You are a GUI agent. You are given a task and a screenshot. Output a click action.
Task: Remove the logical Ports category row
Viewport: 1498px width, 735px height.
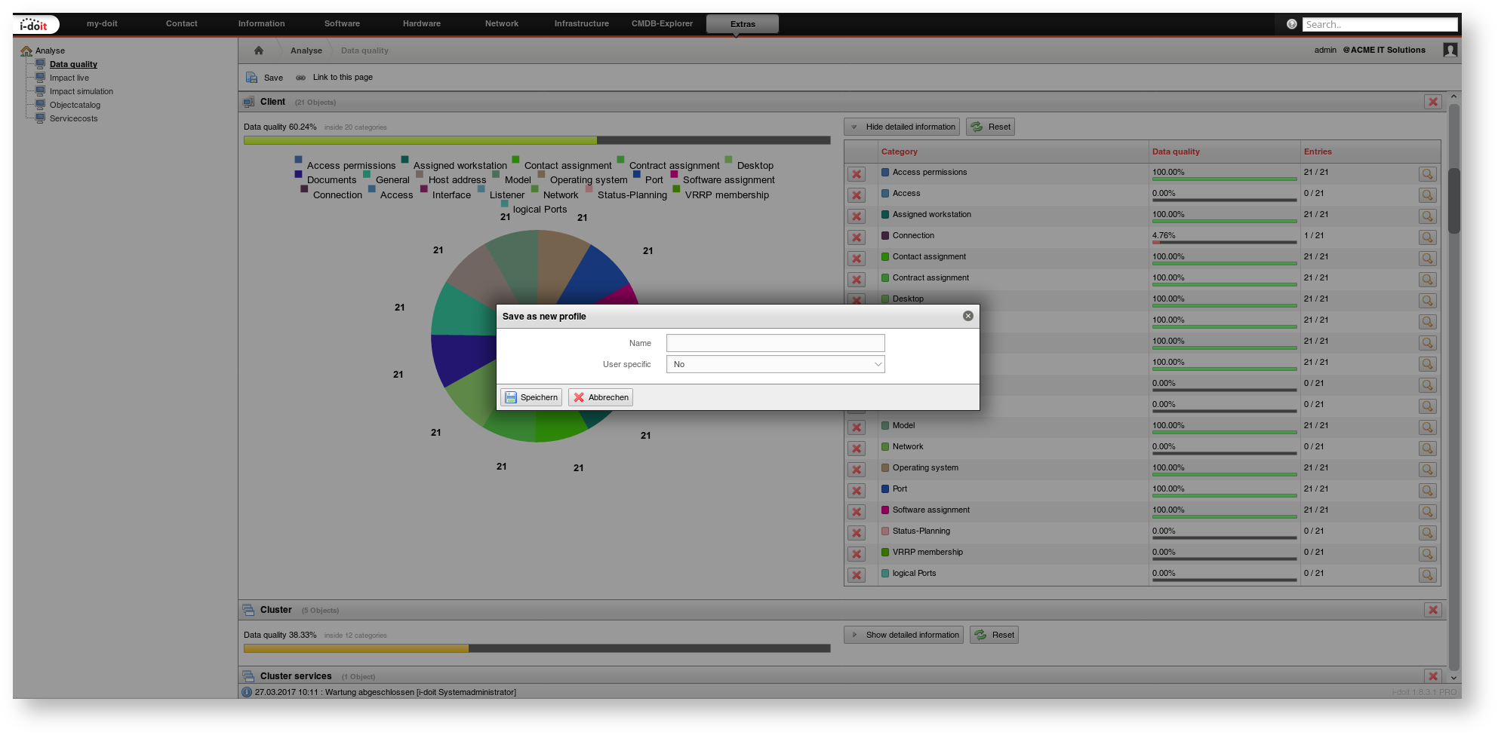tap(857, 575)
